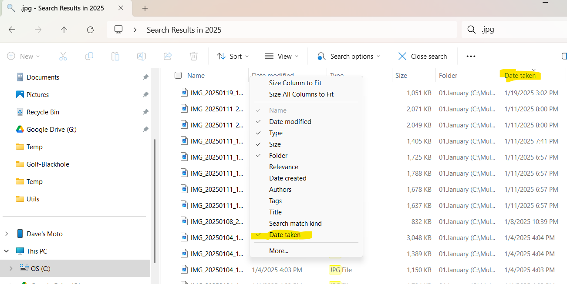This screenshot has width=567, height=284.
Task: Click the Close search button
Action: click(x=422, y=56)
